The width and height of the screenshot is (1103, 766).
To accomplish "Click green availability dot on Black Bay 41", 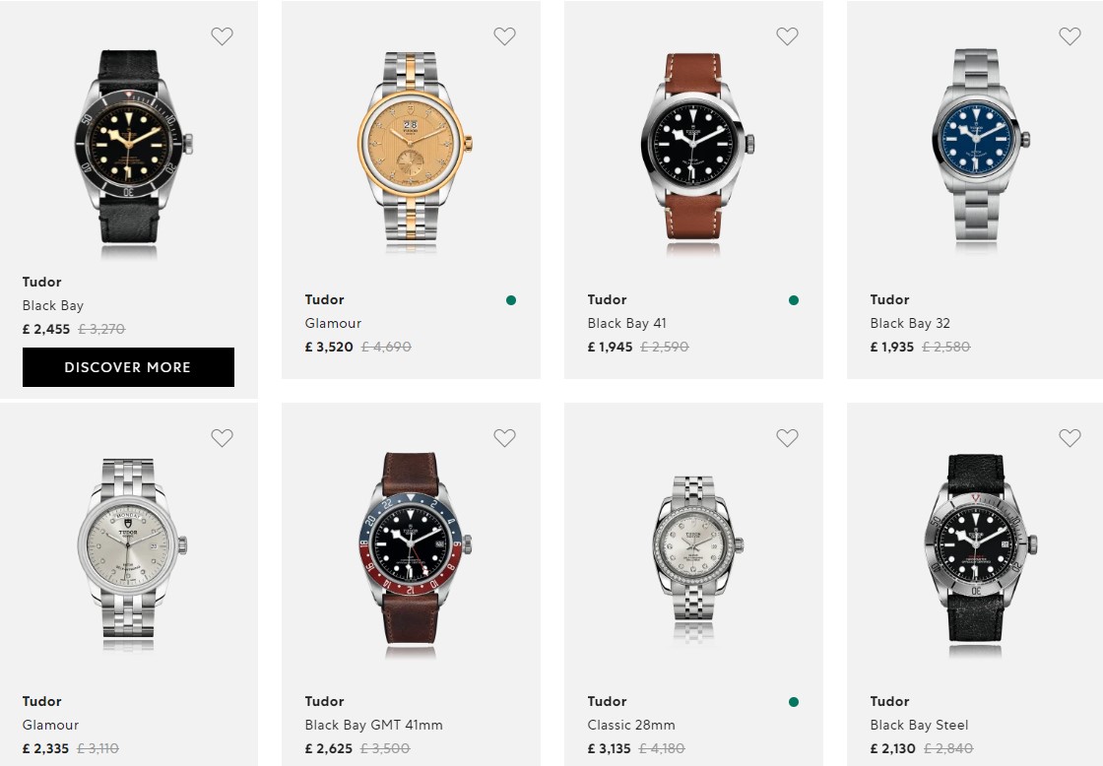I will [x=794, y=300].
